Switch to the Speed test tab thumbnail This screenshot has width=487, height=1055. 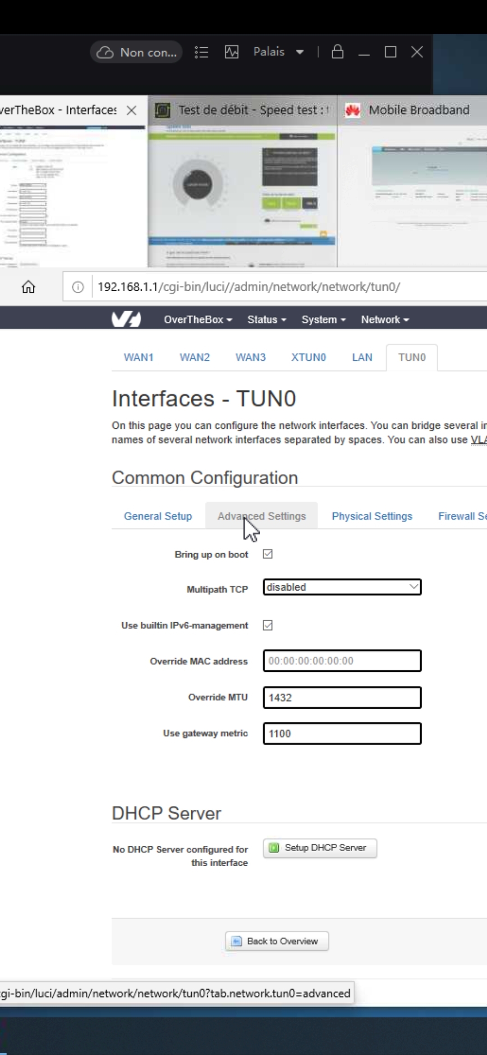[x=242, y=180]
